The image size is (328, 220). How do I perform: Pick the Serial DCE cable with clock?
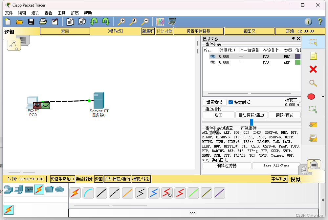167,193
